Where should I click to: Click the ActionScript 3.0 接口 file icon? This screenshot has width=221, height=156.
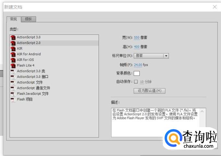[13, 77]
